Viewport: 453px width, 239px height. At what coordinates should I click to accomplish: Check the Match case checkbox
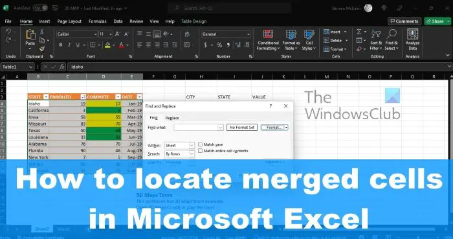(x=200, y=144)
